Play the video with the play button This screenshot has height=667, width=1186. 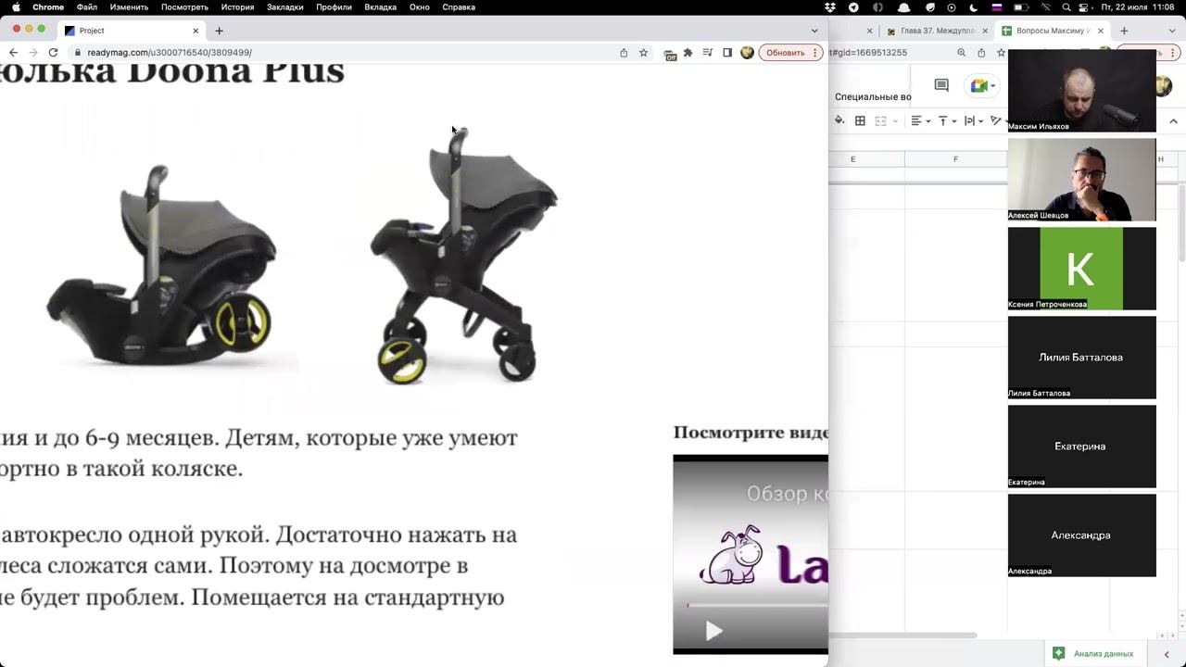tap(714, 632)
